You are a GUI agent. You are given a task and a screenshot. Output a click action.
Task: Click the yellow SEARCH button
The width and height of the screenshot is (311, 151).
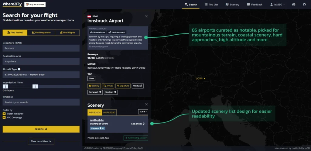pyautogui.click(x=41, y=129)
